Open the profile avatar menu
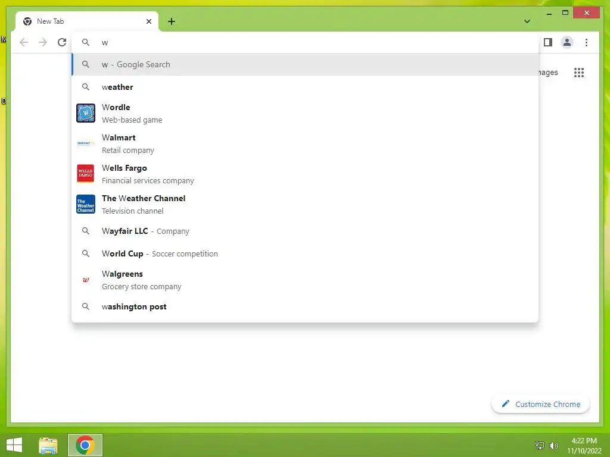The image size is (610, 457). click(567, 42)
